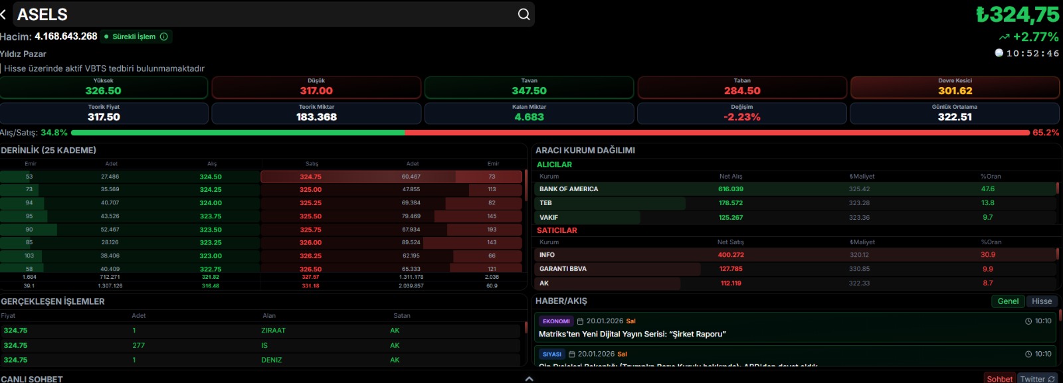Click the Taban 284.50 card
The width and height of the screenshot is (1063, 383).
tap(742, 87)
